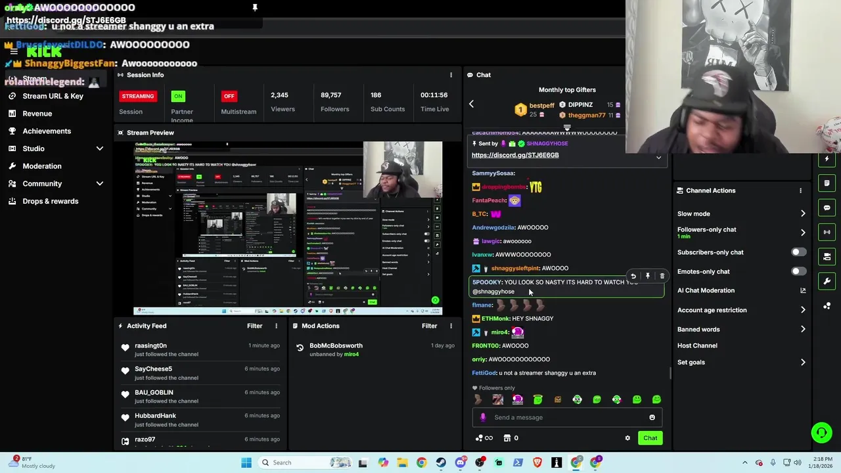The height and width of the screenshot is (473, 841).
Task: Expand Followers-only chat options
Action: point(803,233)
